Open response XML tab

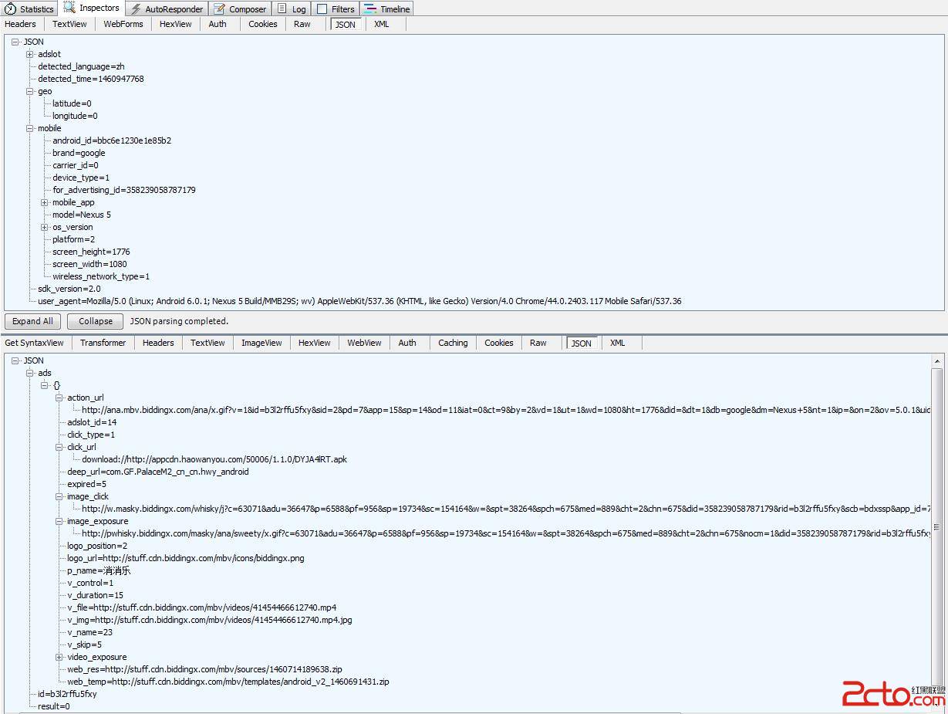pos(618,343)
